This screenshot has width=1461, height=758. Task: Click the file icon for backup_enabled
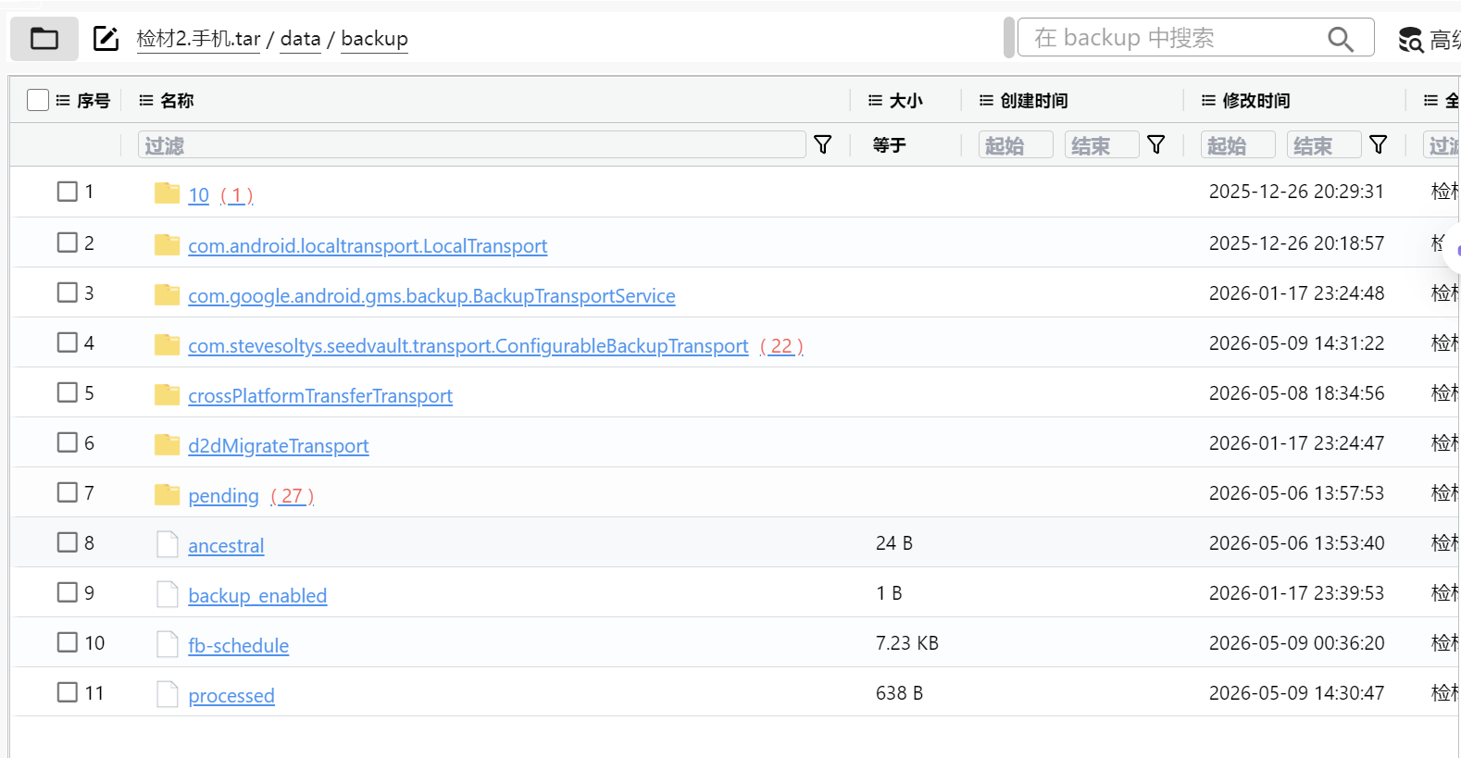click(168, 593)
